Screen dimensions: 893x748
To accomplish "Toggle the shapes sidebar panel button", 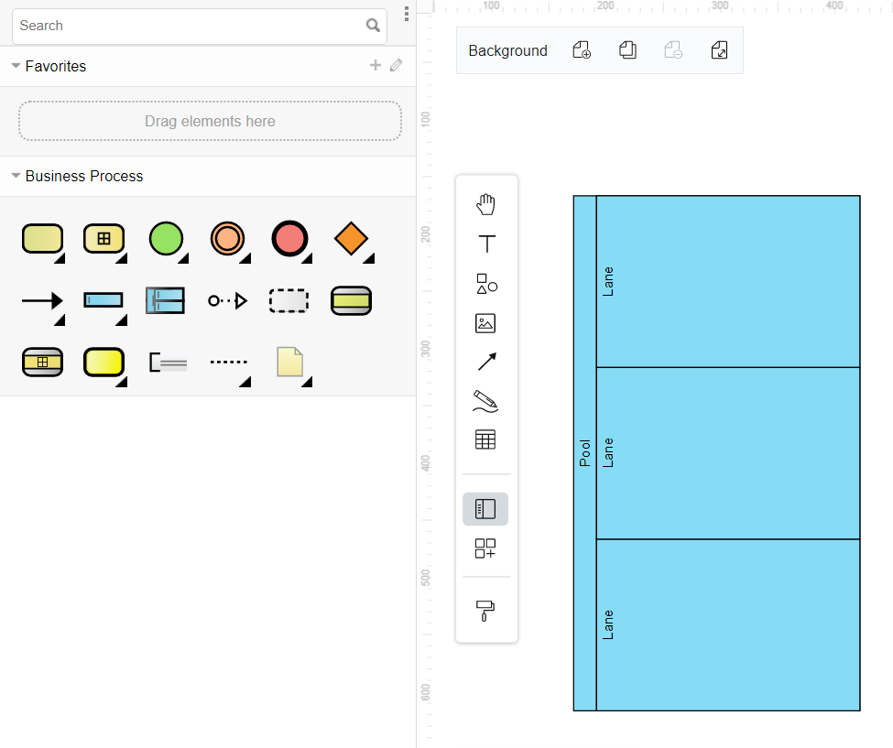I will click(485, 509).
